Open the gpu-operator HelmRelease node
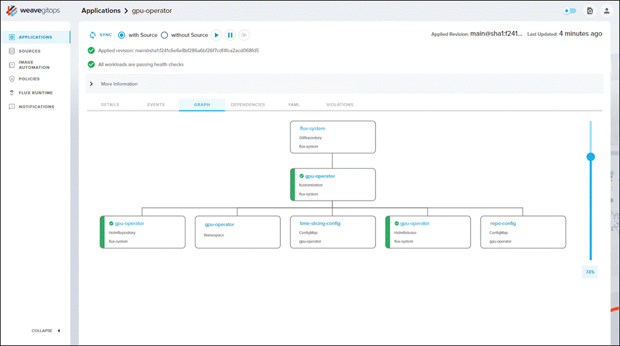 coord(428,232)
